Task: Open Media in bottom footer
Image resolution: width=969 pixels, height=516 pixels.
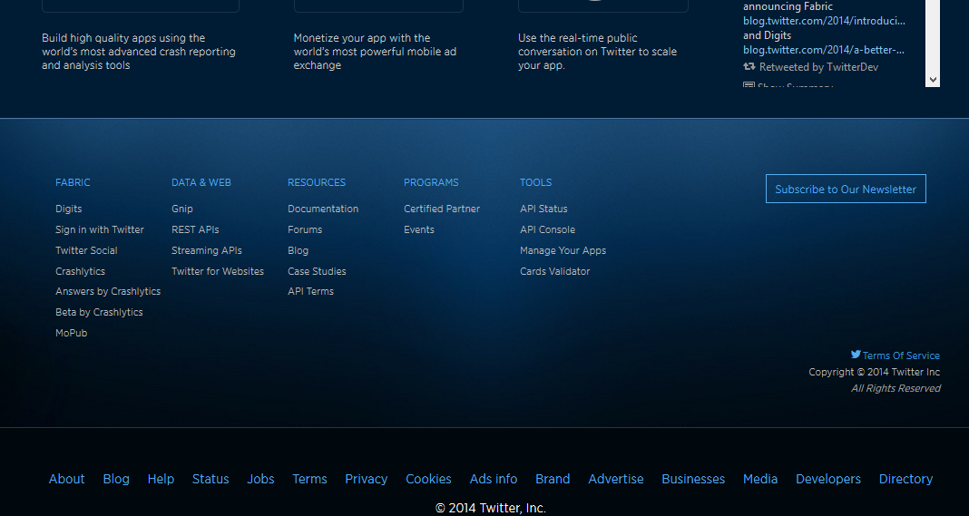Action: [x=760, y=479]
